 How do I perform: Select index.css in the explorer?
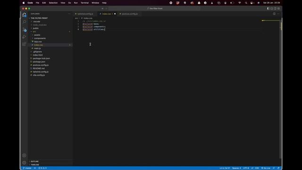pyautogui.click(x=39, y=45)
